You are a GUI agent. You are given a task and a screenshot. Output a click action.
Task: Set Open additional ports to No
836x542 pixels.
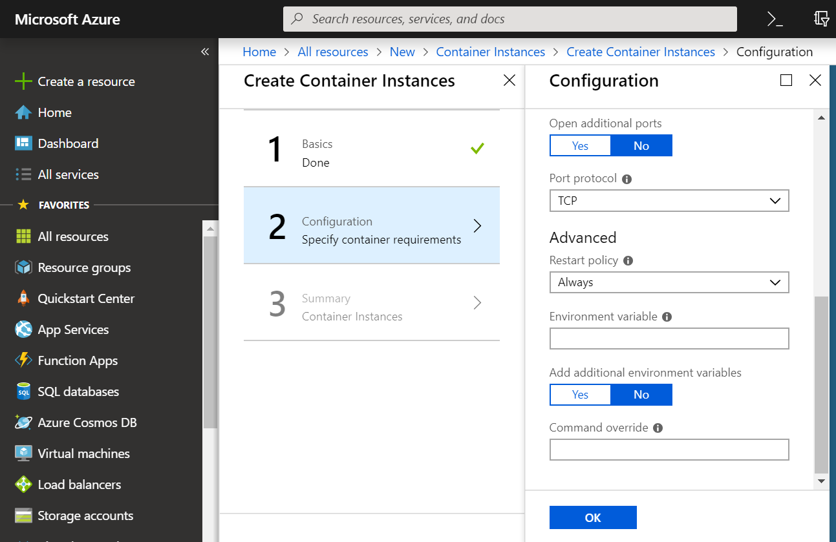point(641,145)
